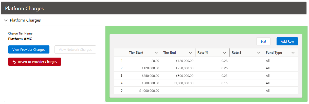309x104 pixels.
Task: Select row number 1 in the table
Action: point(122,61)
